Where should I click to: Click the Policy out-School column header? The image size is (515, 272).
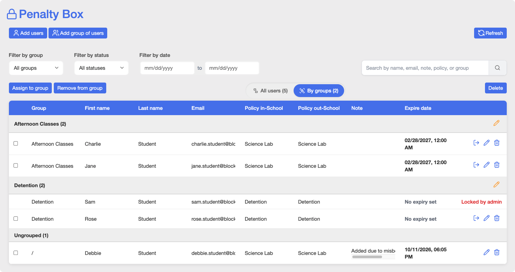point(319,108)
